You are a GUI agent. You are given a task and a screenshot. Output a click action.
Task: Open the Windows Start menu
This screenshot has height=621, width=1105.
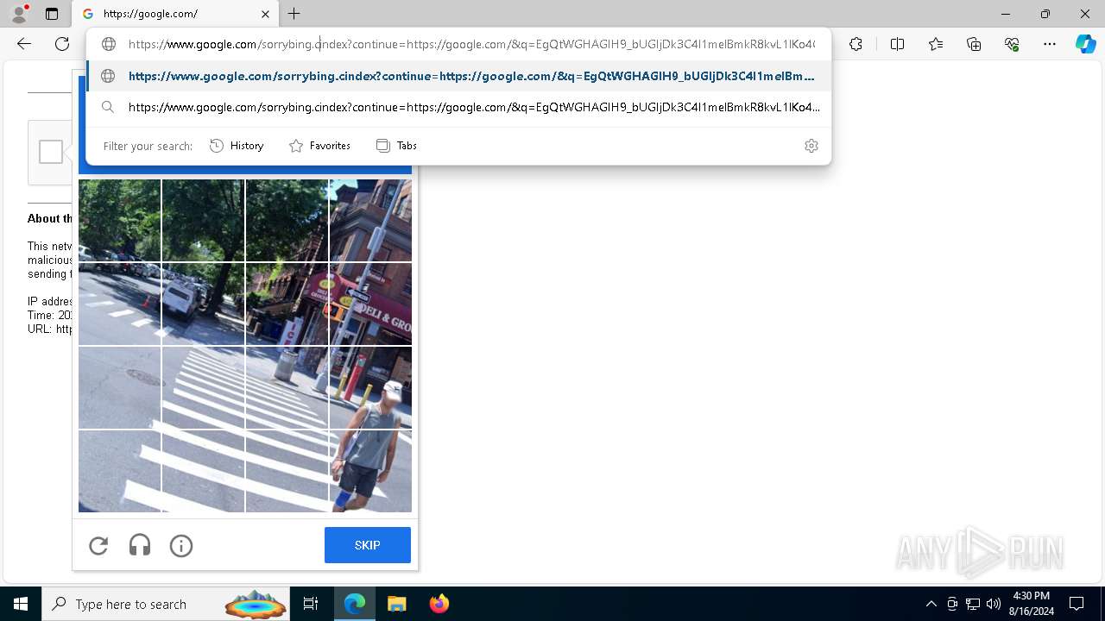pyautogui.click(x=21, y=604)
